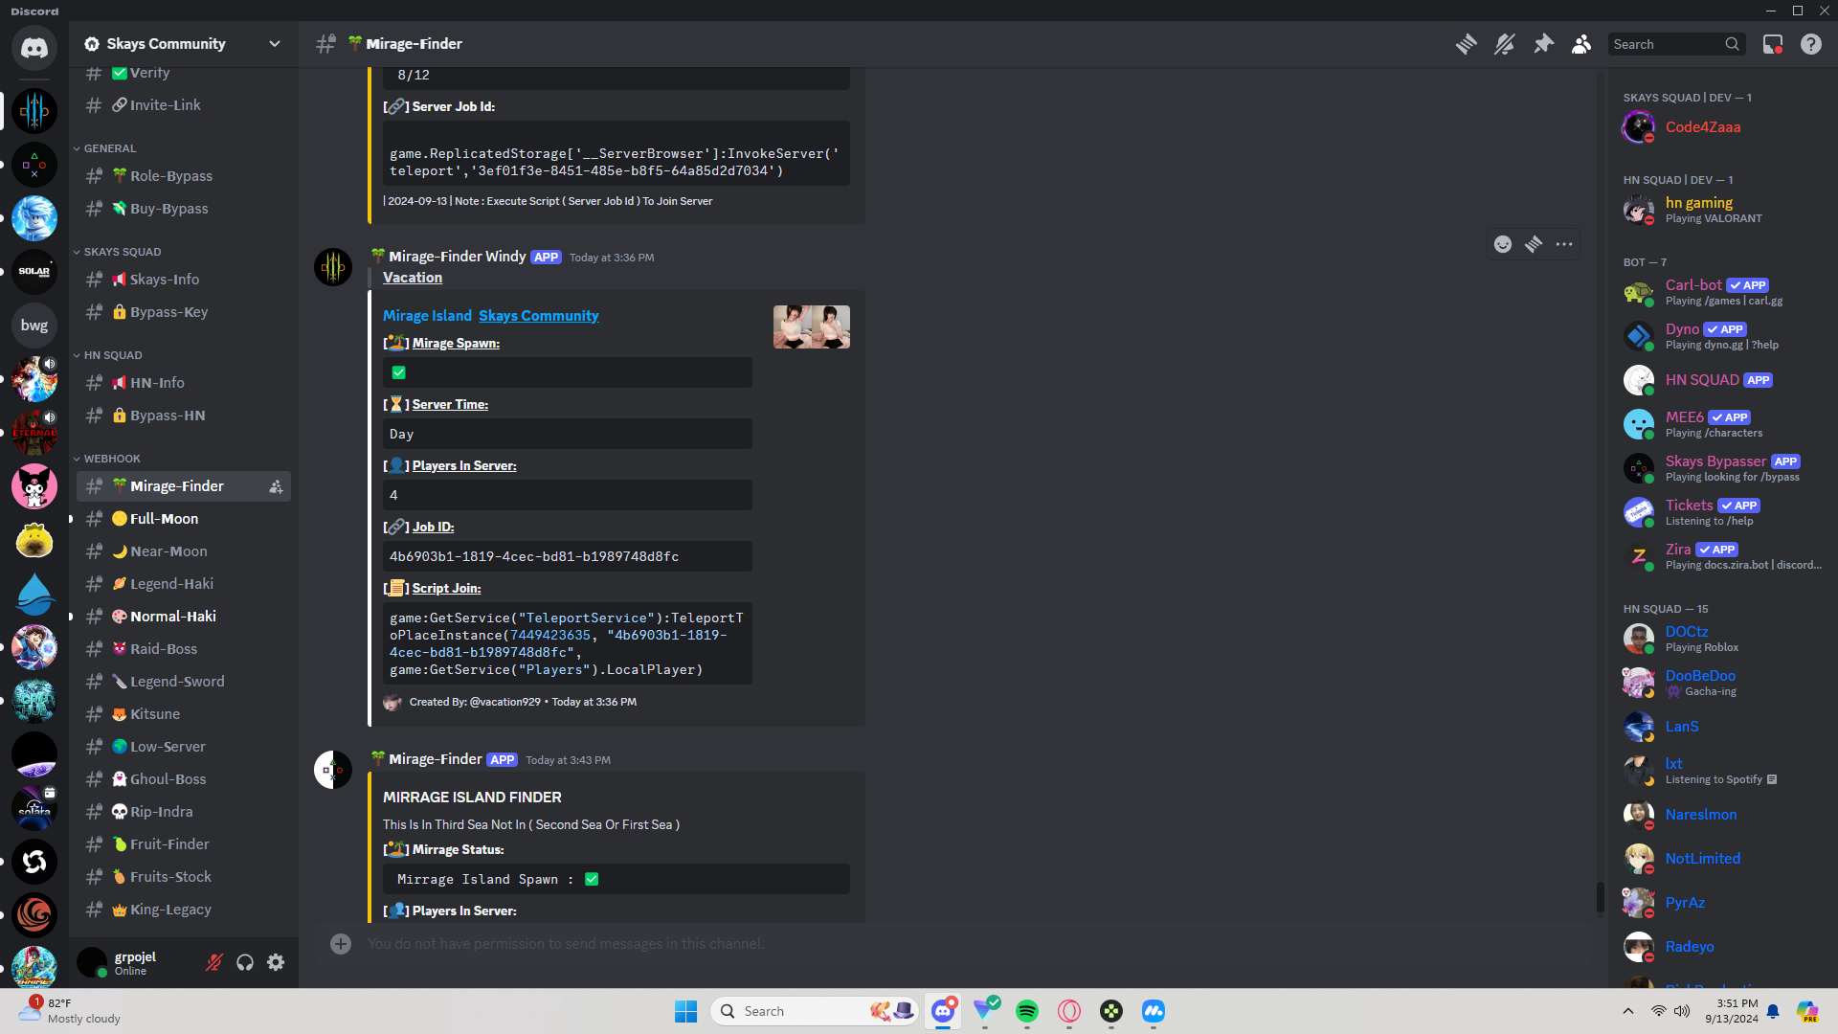Open the Mirage-Finder bot avatar at 3:43 PM
This screenshot has height=1034, width=1838.
[x=333, y=770]
